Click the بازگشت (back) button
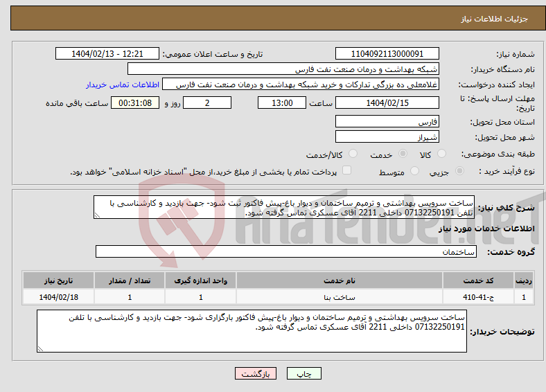The width and height of the screenshot is (546, 392). (255, 373)
